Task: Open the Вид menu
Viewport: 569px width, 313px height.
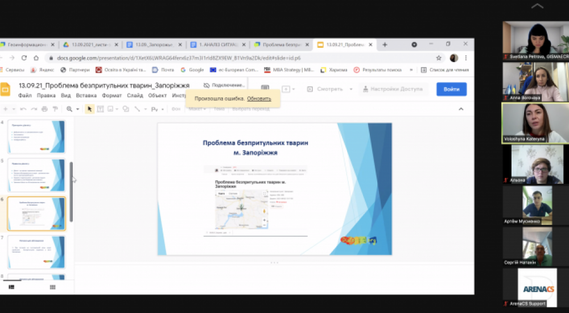Action: click(65, 96)
